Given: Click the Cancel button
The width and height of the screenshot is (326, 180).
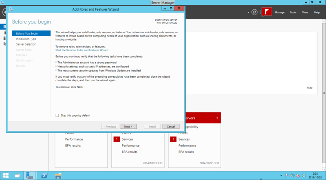Looking at the screenshot, I should [x=171, y=126].
